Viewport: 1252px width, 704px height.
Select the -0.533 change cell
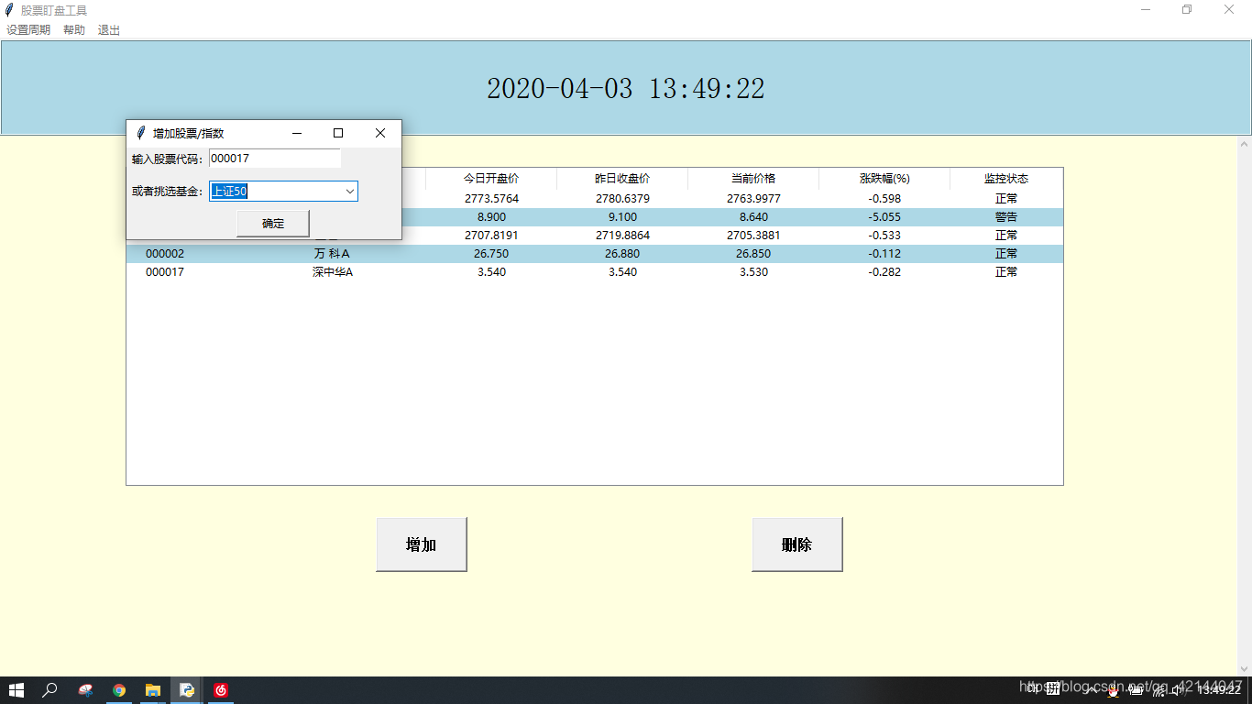[x=884, y=236]
